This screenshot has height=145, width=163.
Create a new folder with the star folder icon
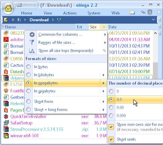coord(132,12)
